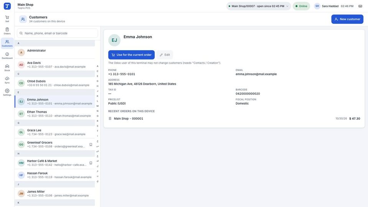Viewport: 368px width, 207px height.
Task: Open Settings from the sidebar
Action: [7, 92]
